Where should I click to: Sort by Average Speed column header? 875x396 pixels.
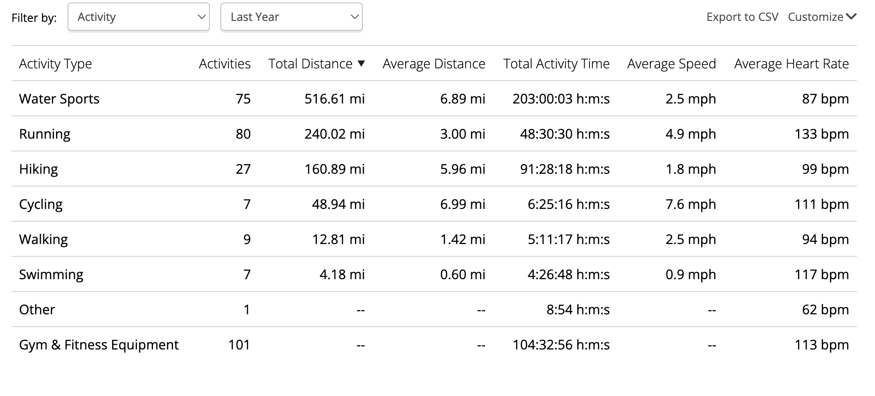[671, 64]
